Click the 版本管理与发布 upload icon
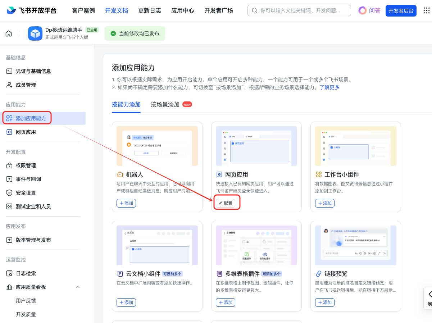 pyautogui.click(x=9, y=240)
